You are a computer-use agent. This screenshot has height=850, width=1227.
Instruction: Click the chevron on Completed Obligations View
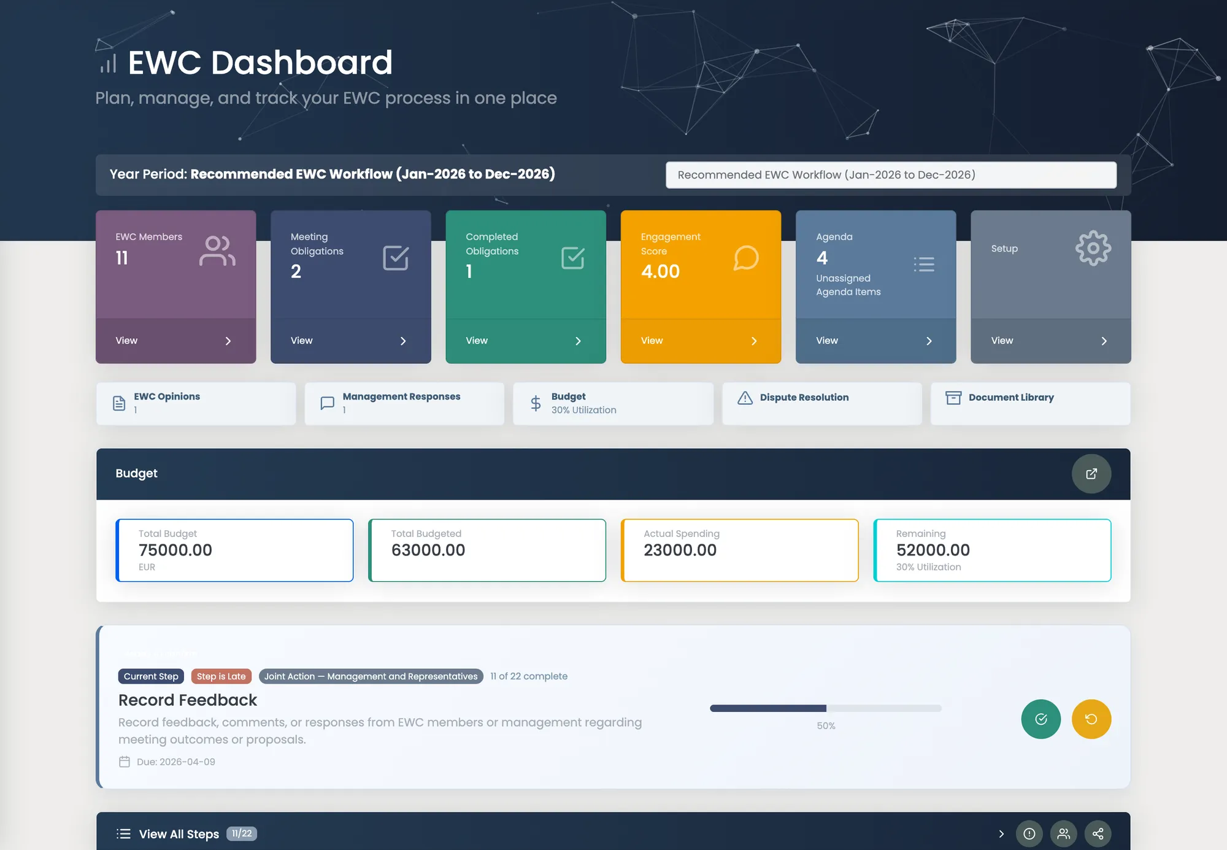578,341
